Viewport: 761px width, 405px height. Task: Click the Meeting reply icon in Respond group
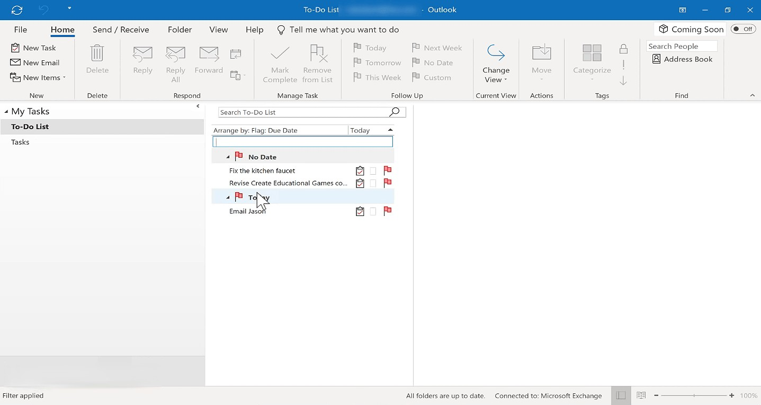(x=236, y=53)
